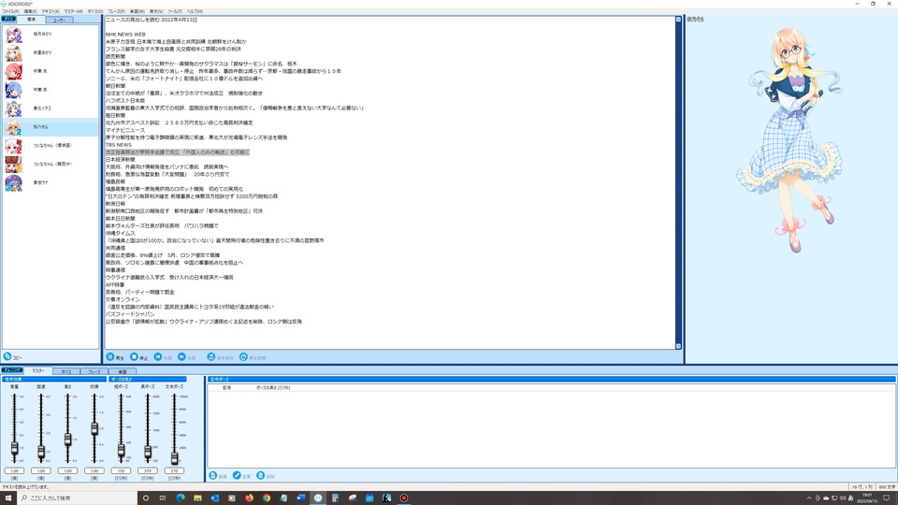Screen dimensions: 898x505
Task: Open the テキスト(X) menu
Action: coord(51,11)
